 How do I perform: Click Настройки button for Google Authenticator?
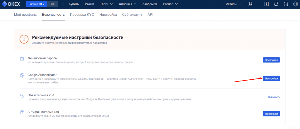271,78
